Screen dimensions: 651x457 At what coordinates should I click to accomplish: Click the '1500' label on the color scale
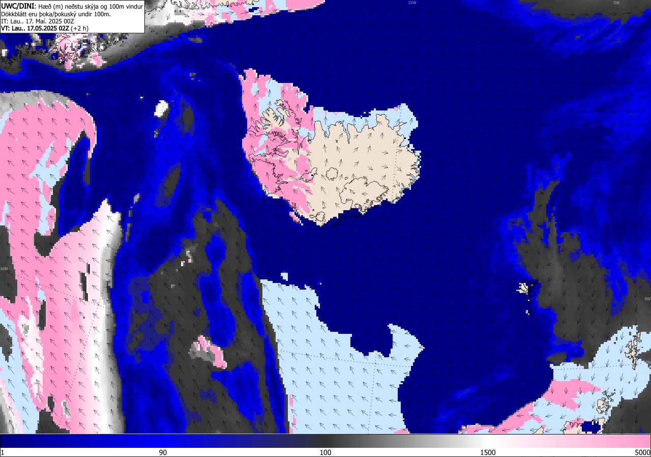coord(487,452)
